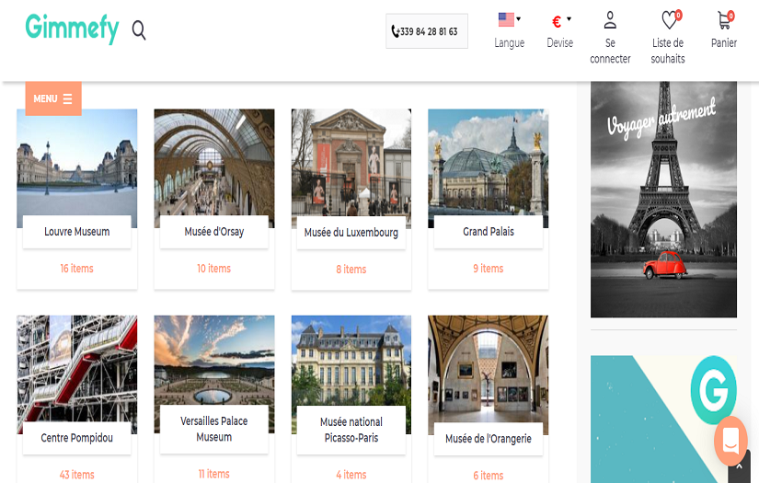This screenshot has width=759, height=483.
Task: Open the Louvre Museum title
Action: pos(77,232)
